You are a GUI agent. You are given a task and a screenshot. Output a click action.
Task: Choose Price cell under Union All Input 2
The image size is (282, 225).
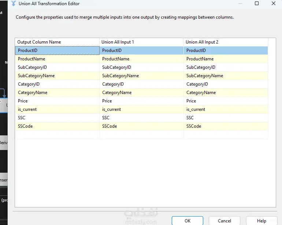coord(226,101)
